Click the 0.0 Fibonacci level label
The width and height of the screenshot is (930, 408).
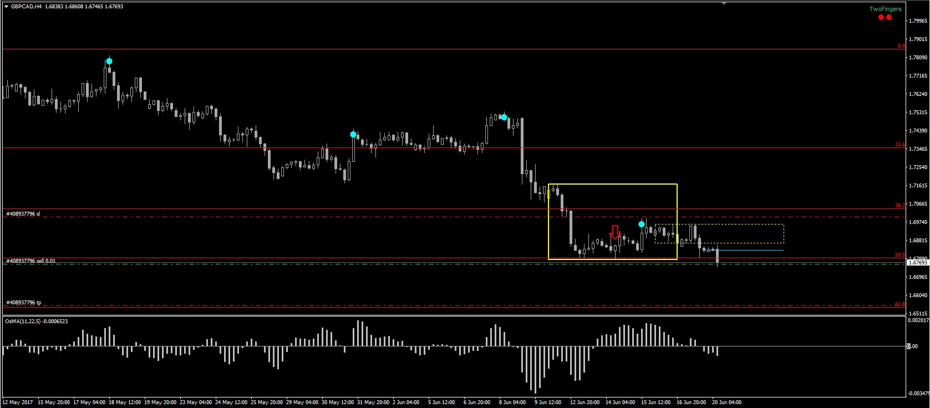tap(901, 46)
